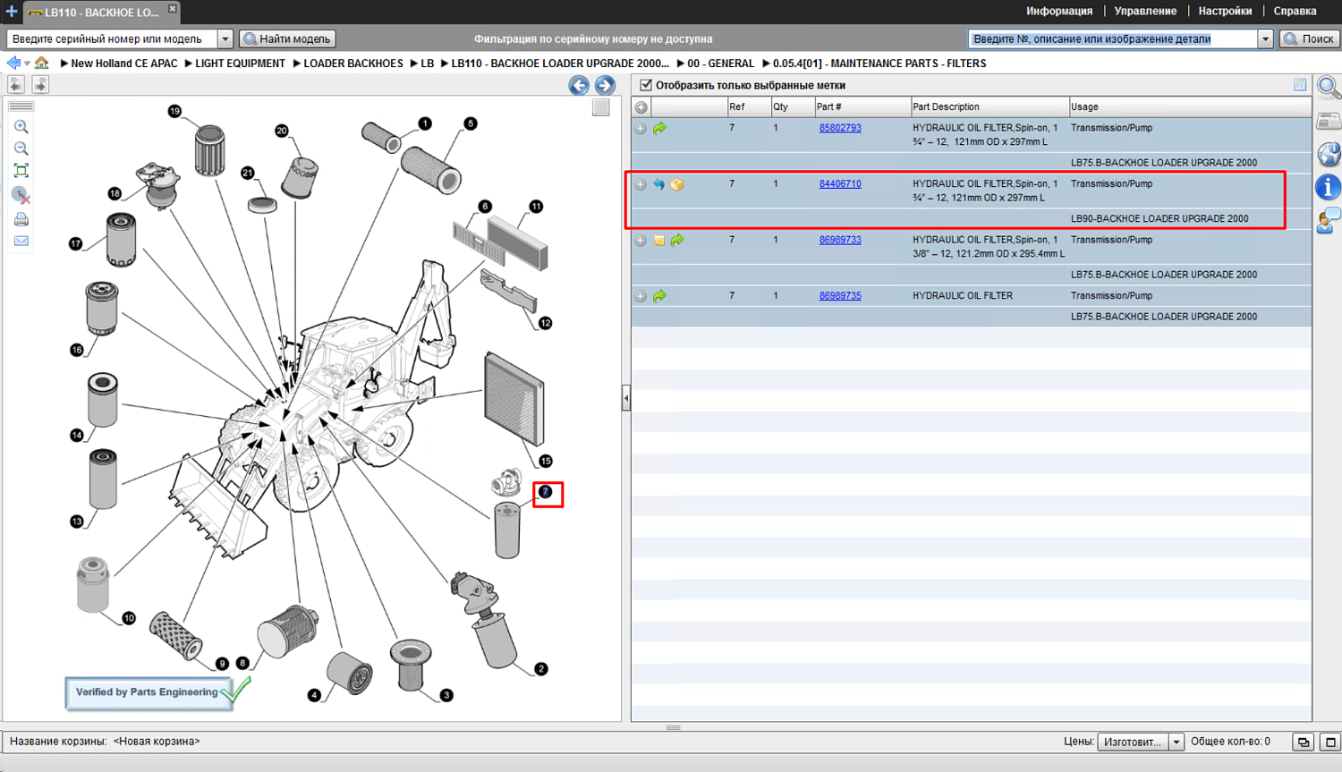The height and width of the screenshot is (772, 1342).
Task: Open the blue info sidebar icon
Action: click(x=1329, y=187)
